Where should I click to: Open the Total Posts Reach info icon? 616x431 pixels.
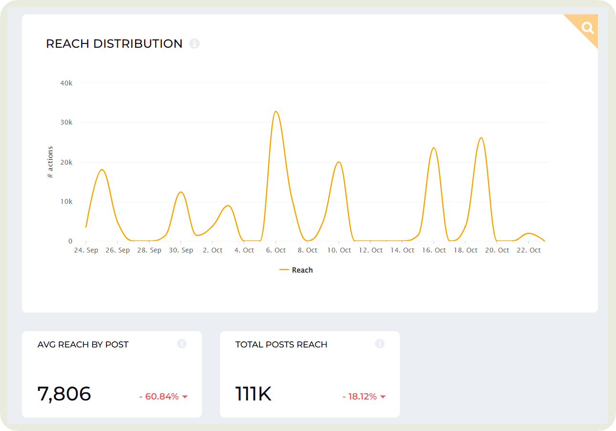coord(380,344)
